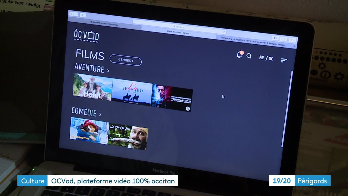The height and width of the screenshot is (196, 348).
Task: Reload the page from the address bar
Action: click(x=224, y=32)
